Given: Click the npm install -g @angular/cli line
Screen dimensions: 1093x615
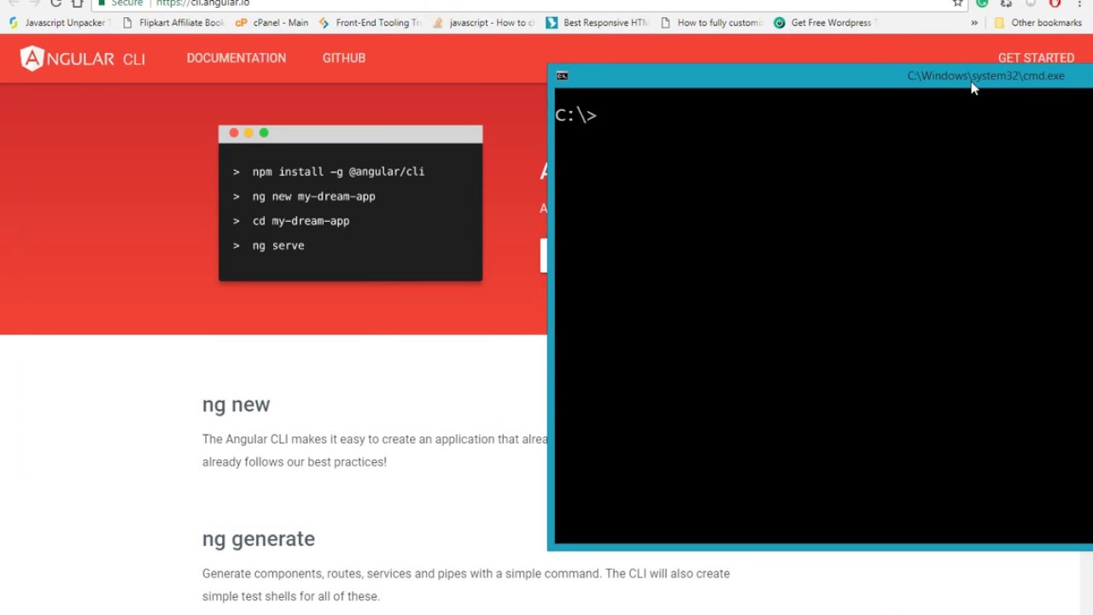Looking at the screenshot, I should [329, 172].
